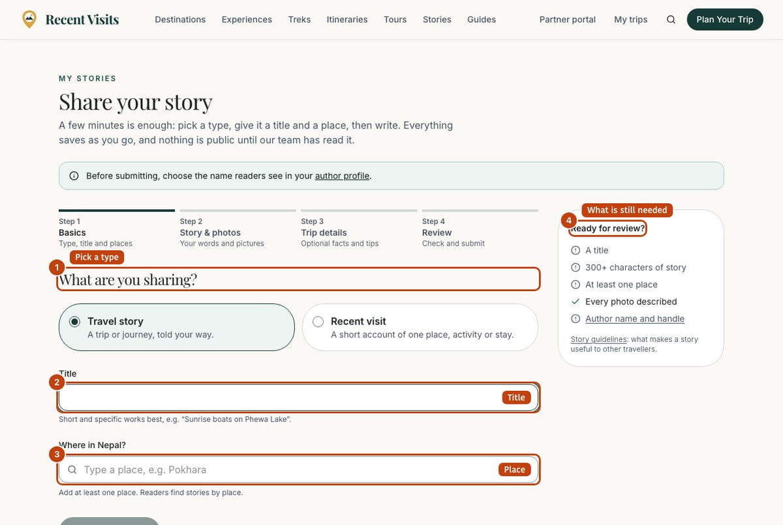Open Guides in the navigation
The width and height of the screenshot is (783, 525).
click(482, 20)
